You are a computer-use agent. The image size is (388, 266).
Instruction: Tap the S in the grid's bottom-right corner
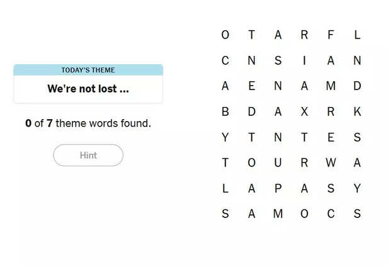tap(357, 214)
